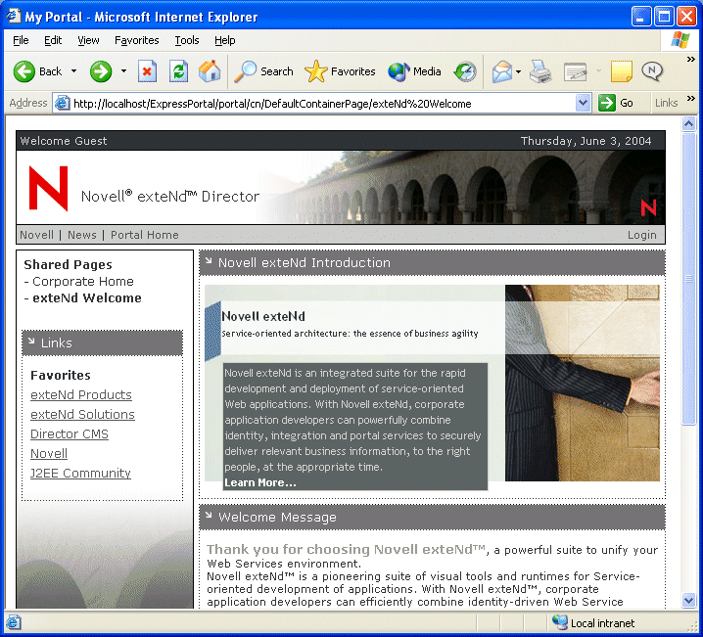This screenshot has width=703, height=637.
Task: Click the page icon in address bar
Action: point(62,104)
